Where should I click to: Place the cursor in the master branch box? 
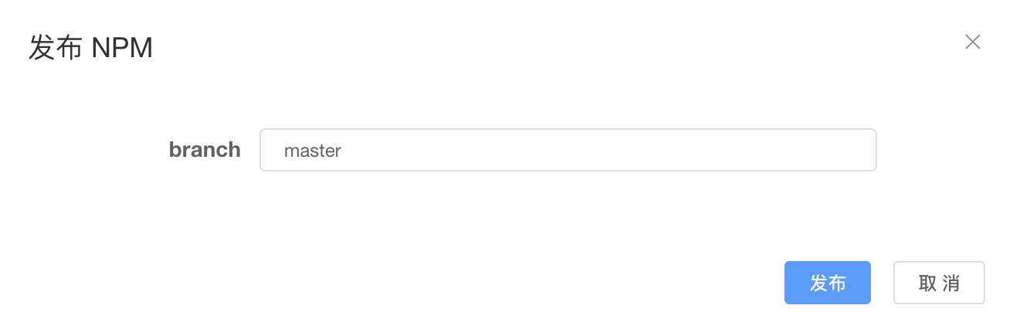click(x=567, y=150)
